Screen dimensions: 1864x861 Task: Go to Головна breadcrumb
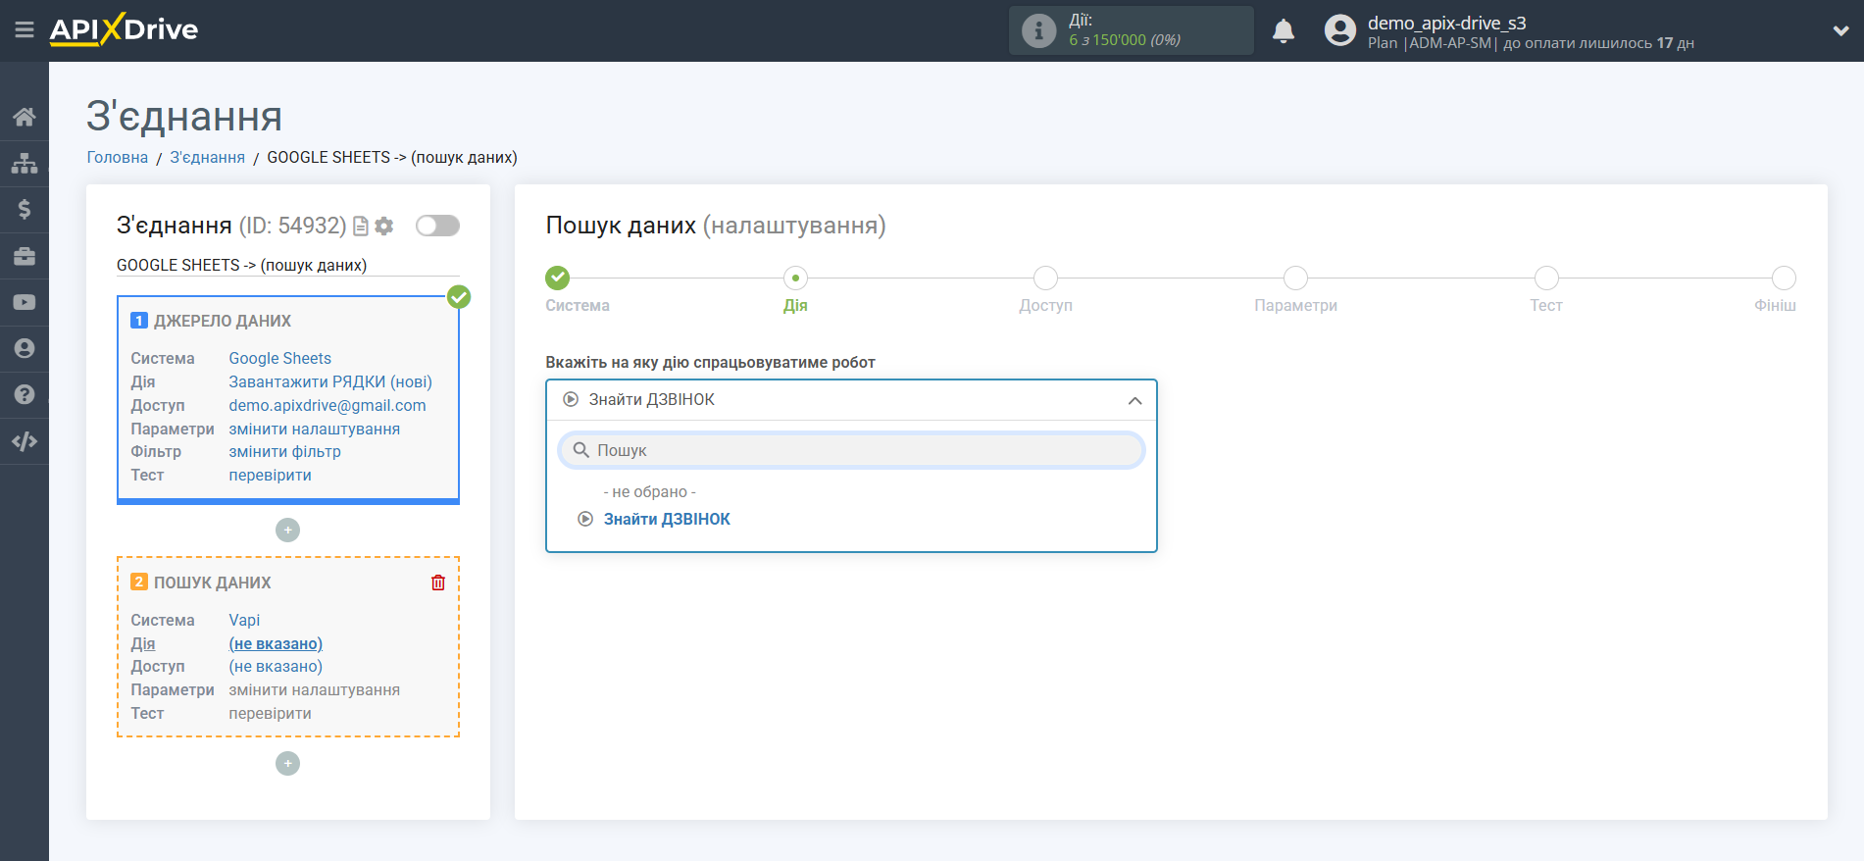(118, 158)
